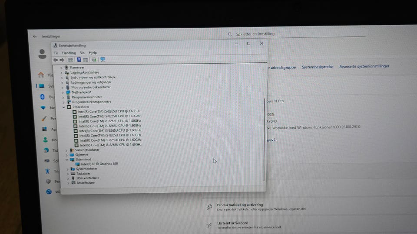Viewport: 417px width, 234px height.
Task: Open Avanserte systeminnstillinger link
Action: (364, 66)
